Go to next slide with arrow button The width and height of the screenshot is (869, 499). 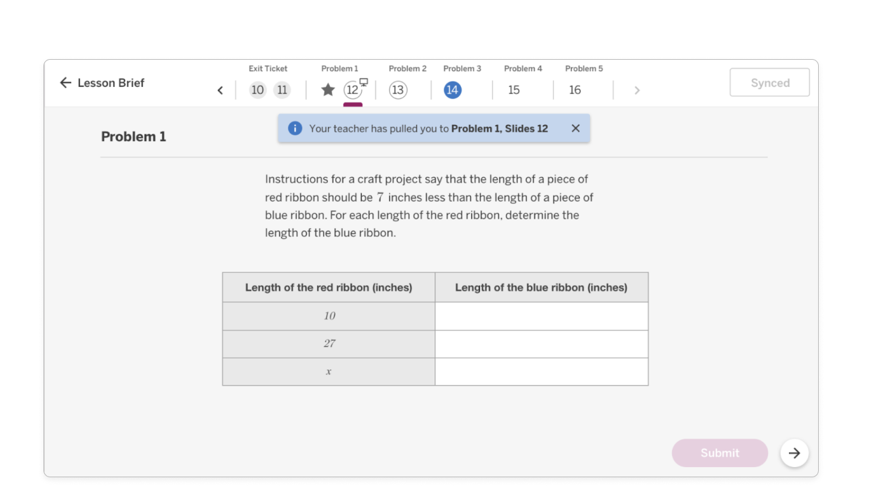[794, 453]
